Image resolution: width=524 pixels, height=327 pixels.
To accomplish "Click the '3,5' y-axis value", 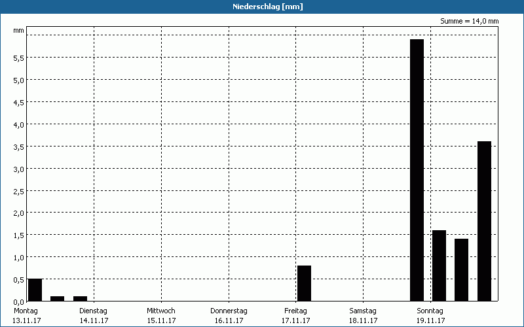I will [x=19, y=146].
